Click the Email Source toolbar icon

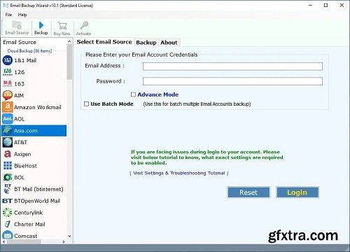pos(17,25)
